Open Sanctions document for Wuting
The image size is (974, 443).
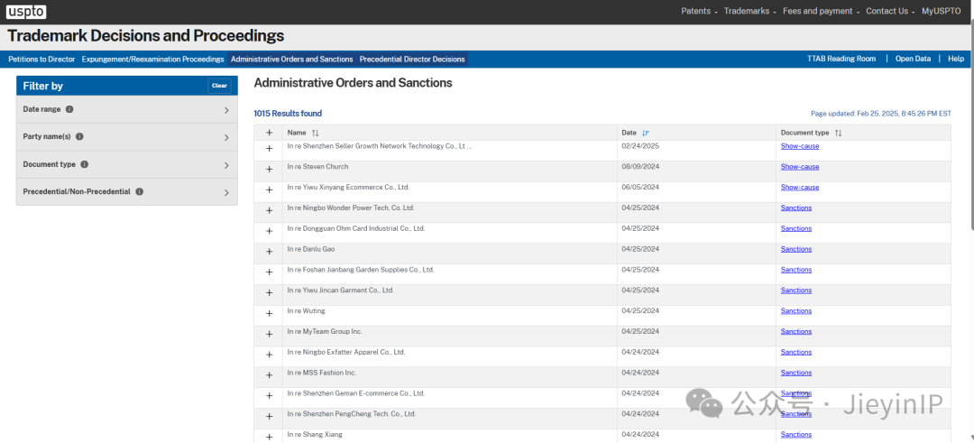(795, 310)
